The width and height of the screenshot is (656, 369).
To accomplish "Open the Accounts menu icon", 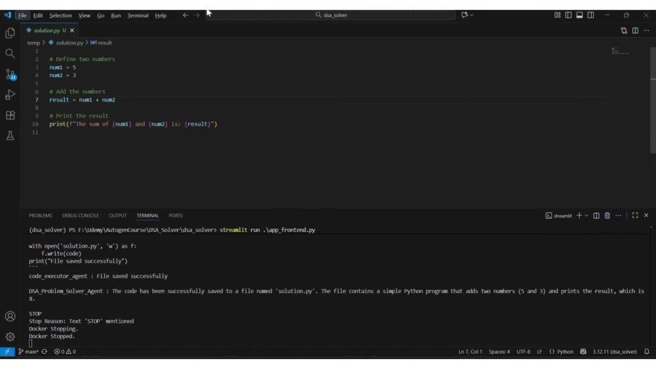I will coord(10,317).
